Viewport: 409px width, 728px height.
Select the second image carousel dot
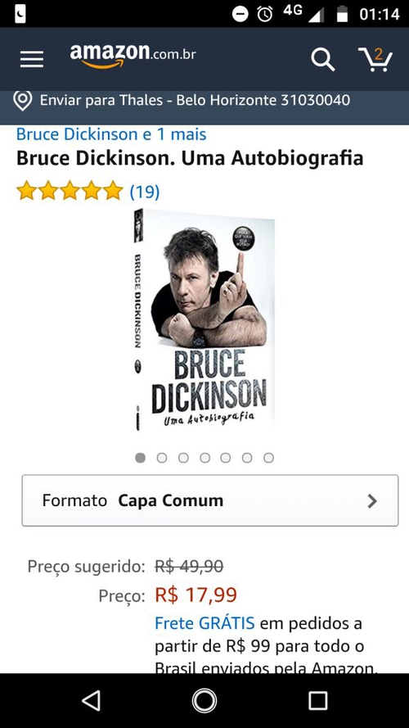(162, 458)
